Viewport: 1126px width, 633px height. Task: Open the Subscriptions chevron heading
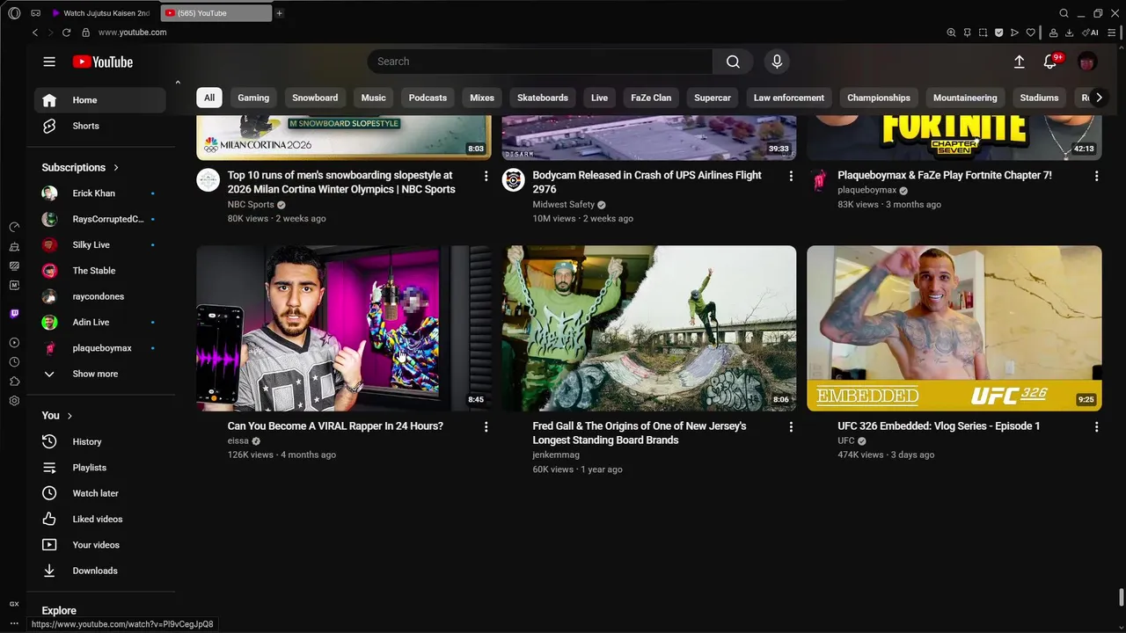coord(80,167)
